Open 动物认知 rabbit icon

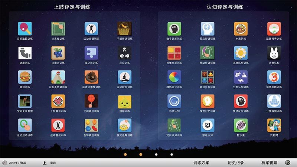tap(274, 53)
